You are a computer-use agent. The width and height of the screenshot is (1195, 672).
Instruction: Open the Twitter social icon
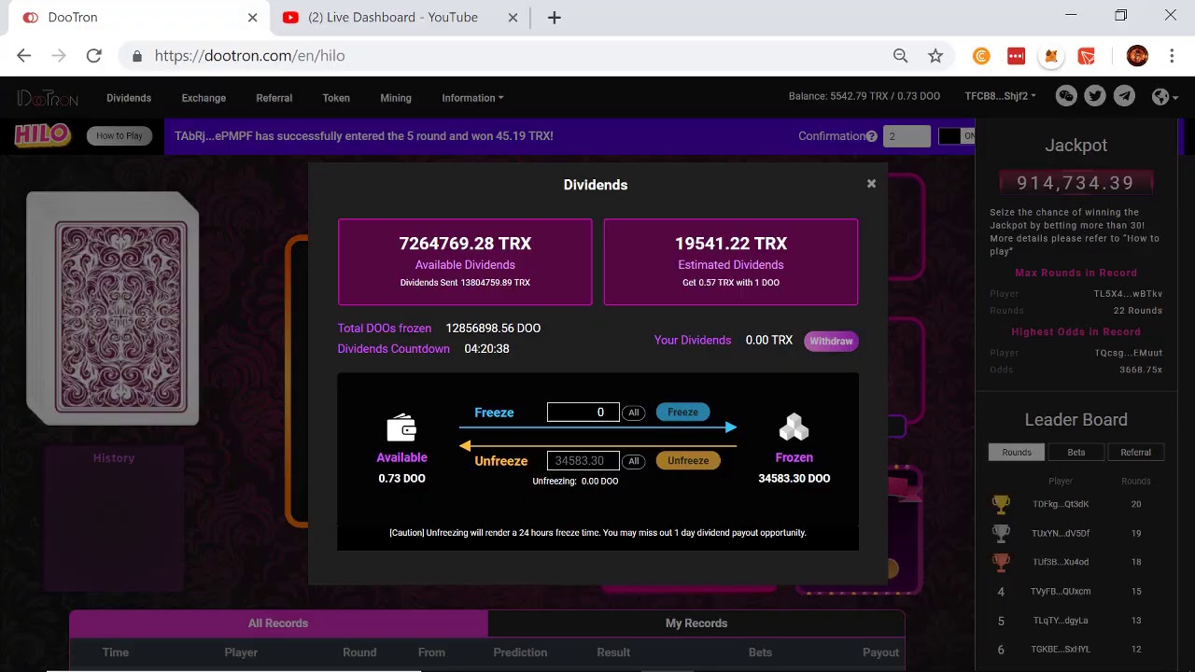(x=1095, y=96)
